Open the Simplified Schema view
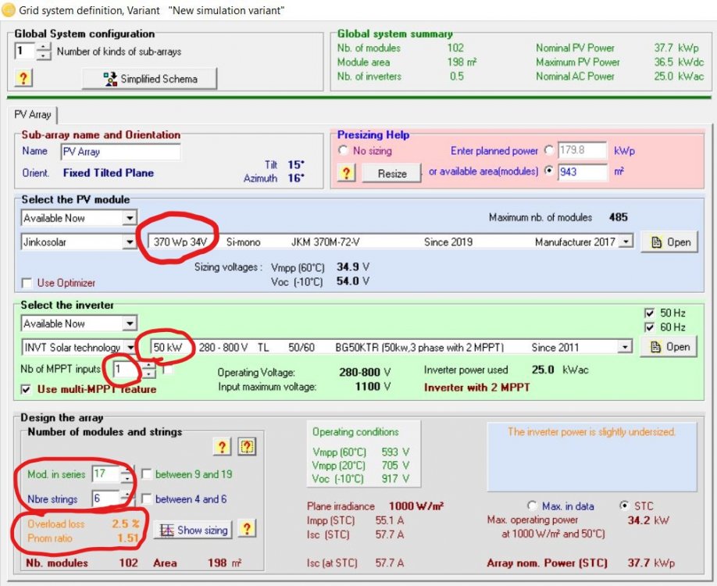This screenshot has width=717, height=586. tap(149, 79)
